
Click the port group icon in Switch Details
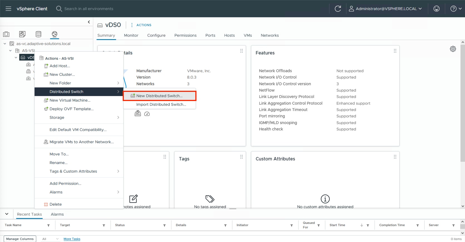point(138,114)
